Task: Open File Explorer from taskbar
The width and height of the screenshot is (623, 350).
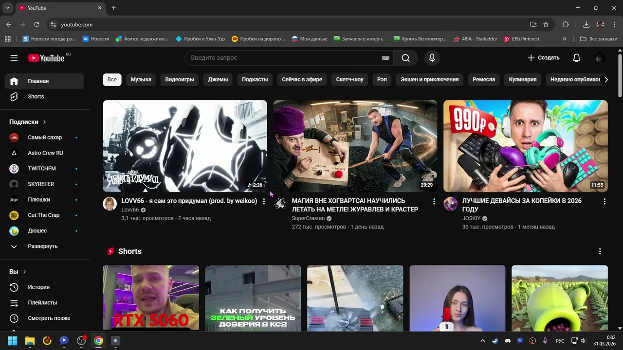Action: coord(30,341)
